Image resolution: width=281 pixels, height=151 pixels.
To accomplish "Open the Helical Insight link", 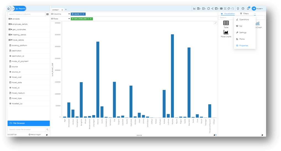I will 35,135.
